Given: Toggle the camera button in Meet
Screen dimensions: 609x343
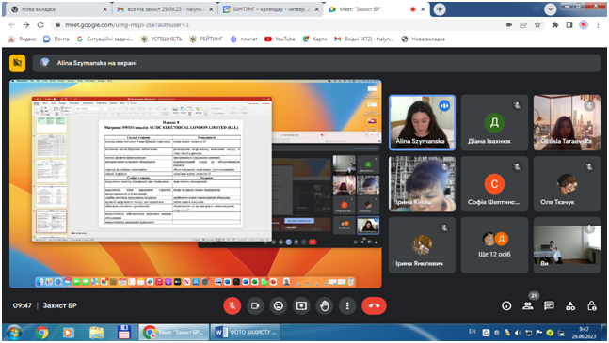Looking at the screenshot, I should (255, 305).
